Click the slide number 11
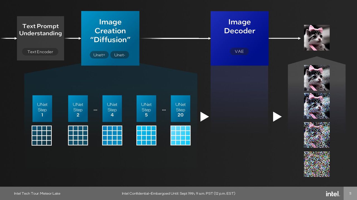 point(350,193)
